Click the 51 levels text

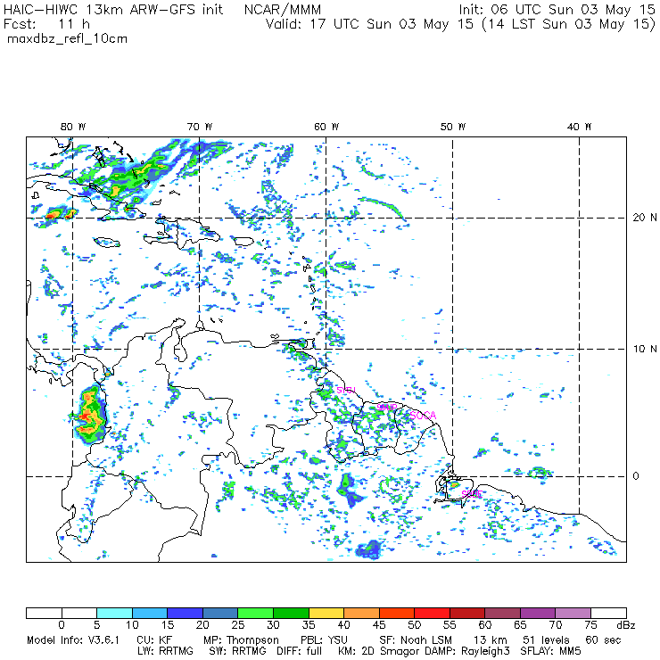click(546, 640)
